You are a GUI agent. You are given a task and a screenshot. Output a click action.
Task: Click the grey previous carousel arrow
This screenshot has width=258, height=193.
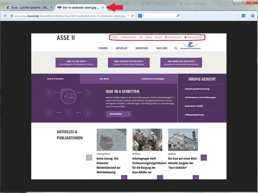pos(89,158)
